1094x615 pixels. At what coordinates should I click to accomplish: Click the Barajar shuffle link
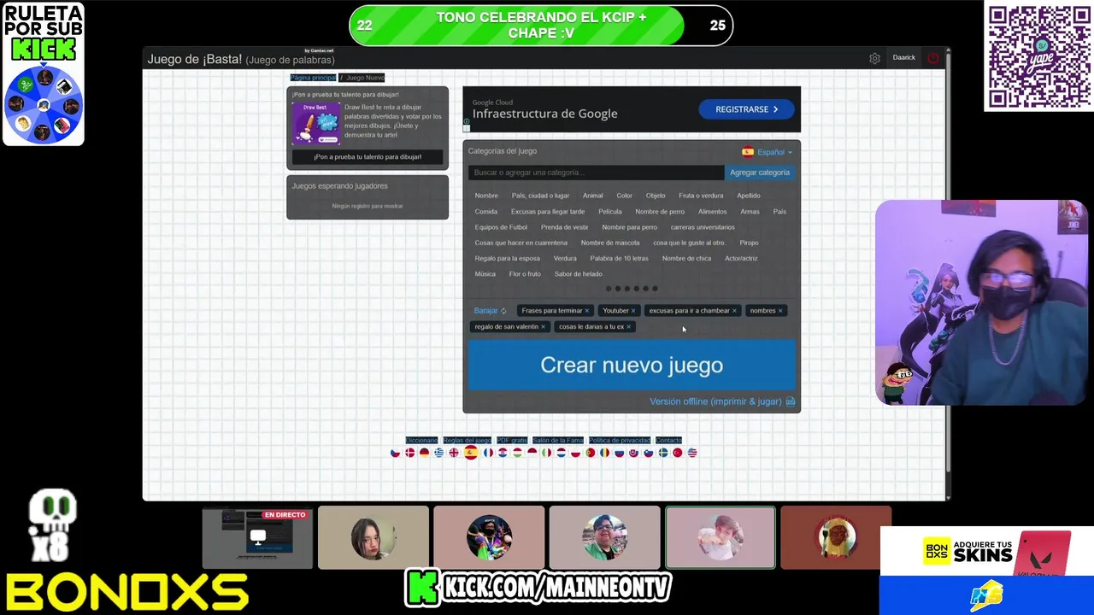[x=485, y=311]
